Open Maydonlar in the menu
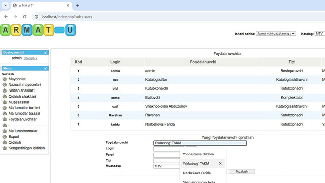Screen dimensions: 325x183 [x=17, y=79]
